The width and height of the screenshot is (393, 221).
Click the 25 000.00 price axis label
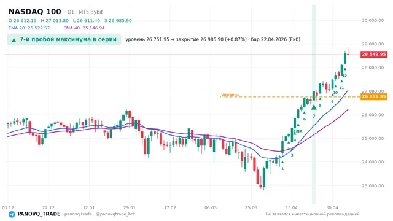tap(373, 139)
